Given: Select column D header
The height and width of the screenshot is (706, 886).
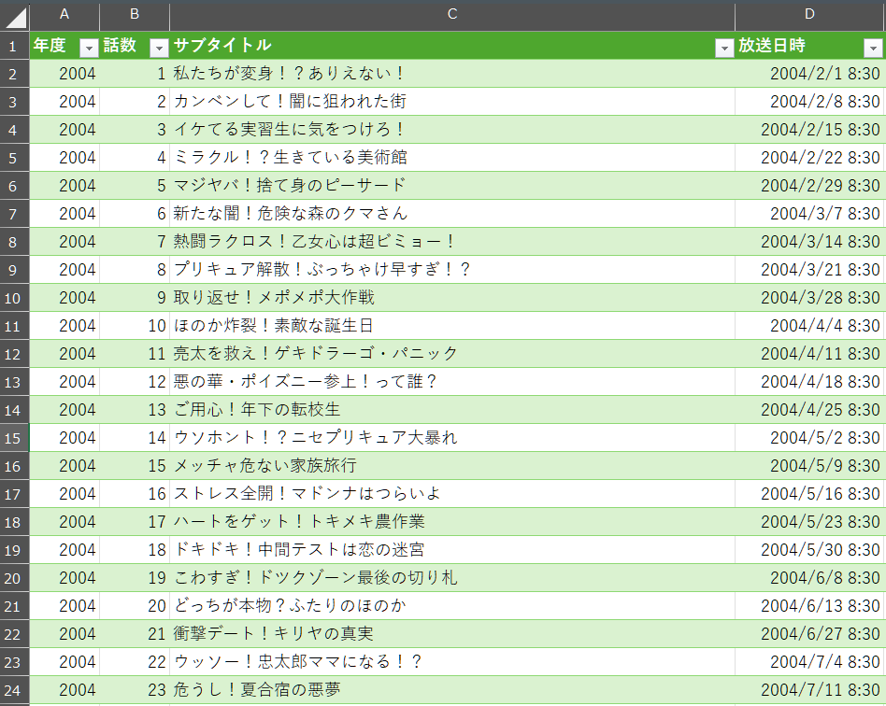Looking at the screenshot, I should tap(809, 14).
